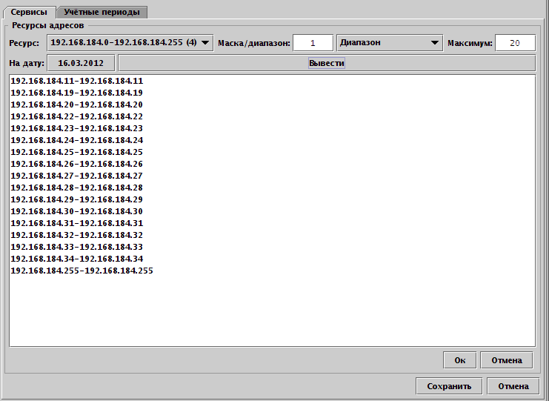Select the 192.168.184.31 list row
Image resolution: width=549 pixels, height=401 pixels.
pos(77,223)
